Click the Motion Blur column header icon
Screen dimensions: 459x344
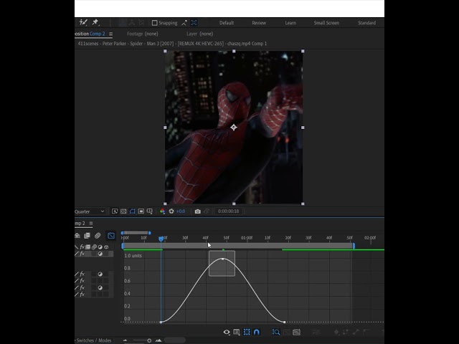94,247
